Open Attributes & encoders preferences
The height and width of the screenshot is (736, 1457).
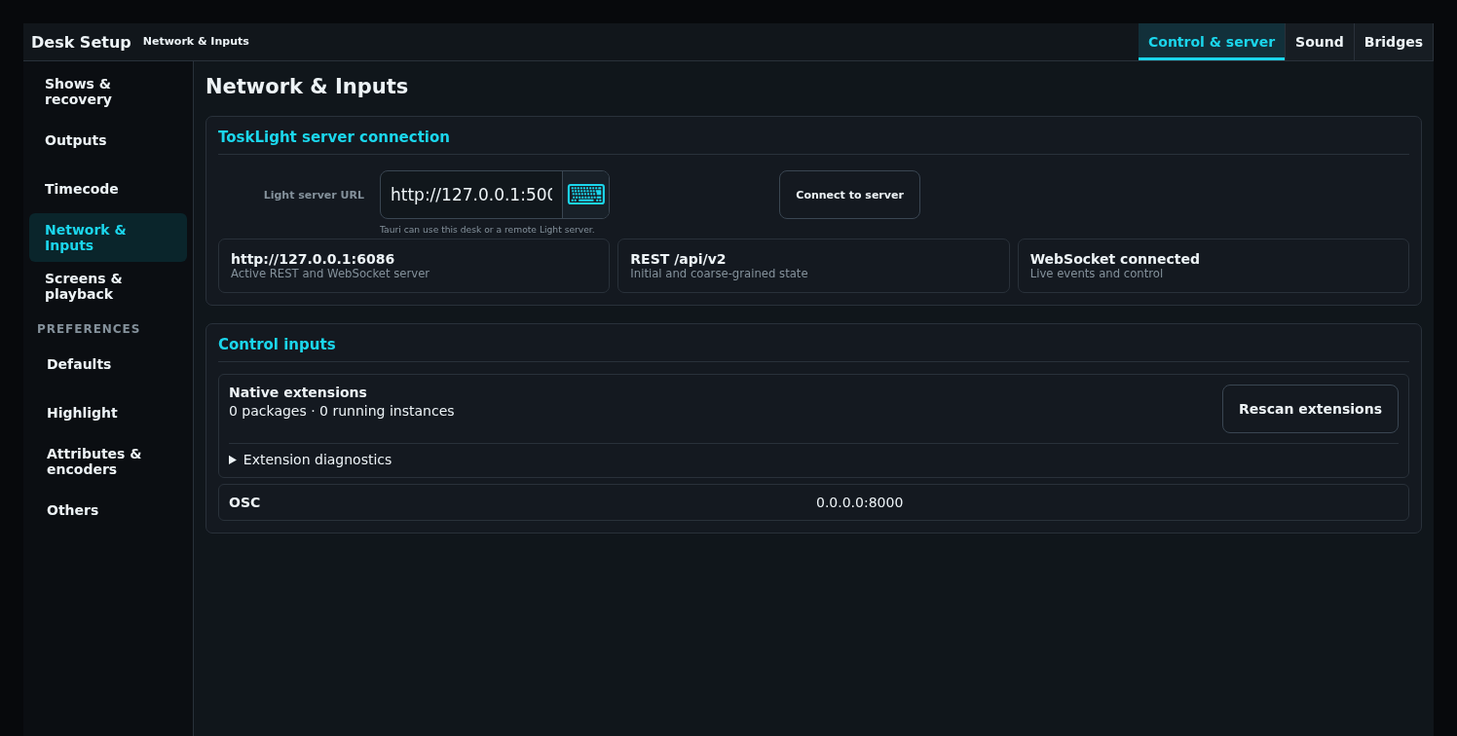108,461
